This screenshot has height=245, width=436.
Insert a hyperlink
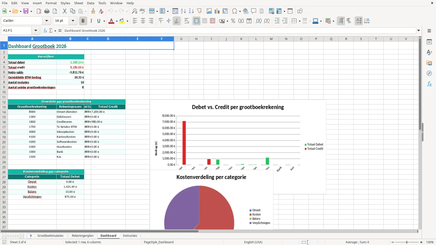246,11
